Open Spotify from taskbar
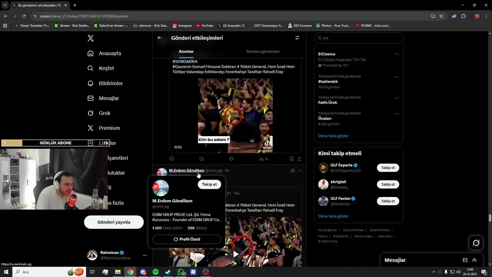The height and width of the screenshot is (277, 492). [155, 272]
